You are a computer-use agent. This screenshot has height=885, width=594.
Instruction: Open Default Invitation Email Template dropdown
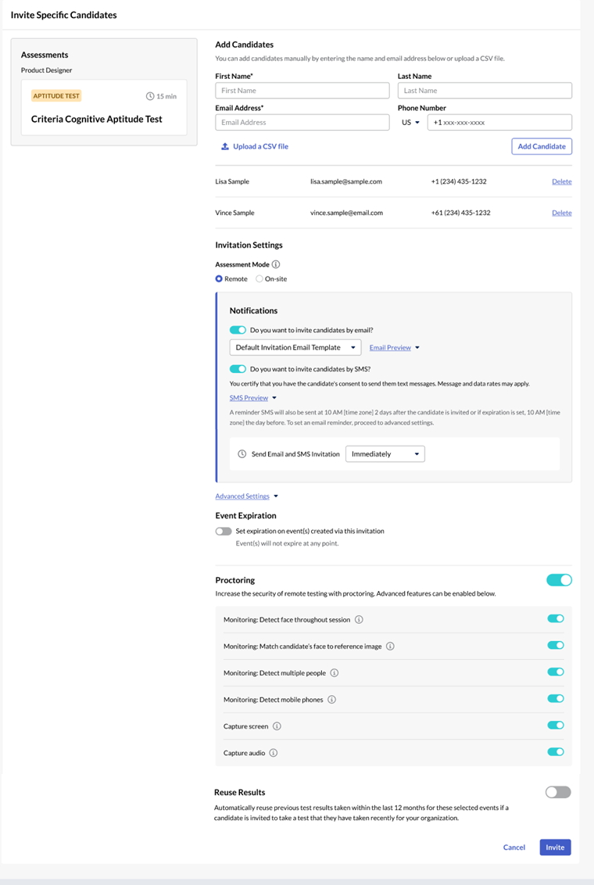[x=295, y=347]
